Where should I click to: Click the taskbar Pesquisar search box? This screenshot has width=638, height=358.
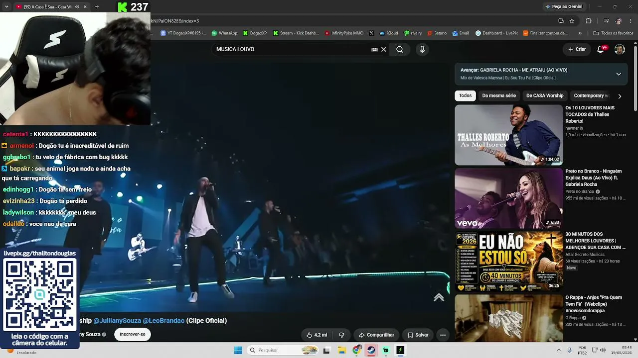click(283, 350)
